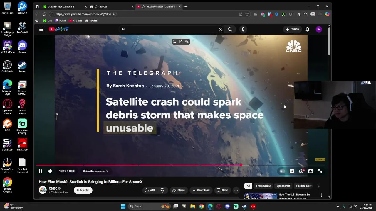
Task: Toggle the autoplay switch in the player
Action: pos(282,171)
